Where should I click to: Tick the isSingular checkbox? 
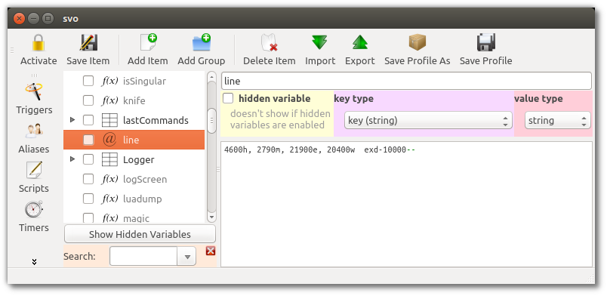88,81
